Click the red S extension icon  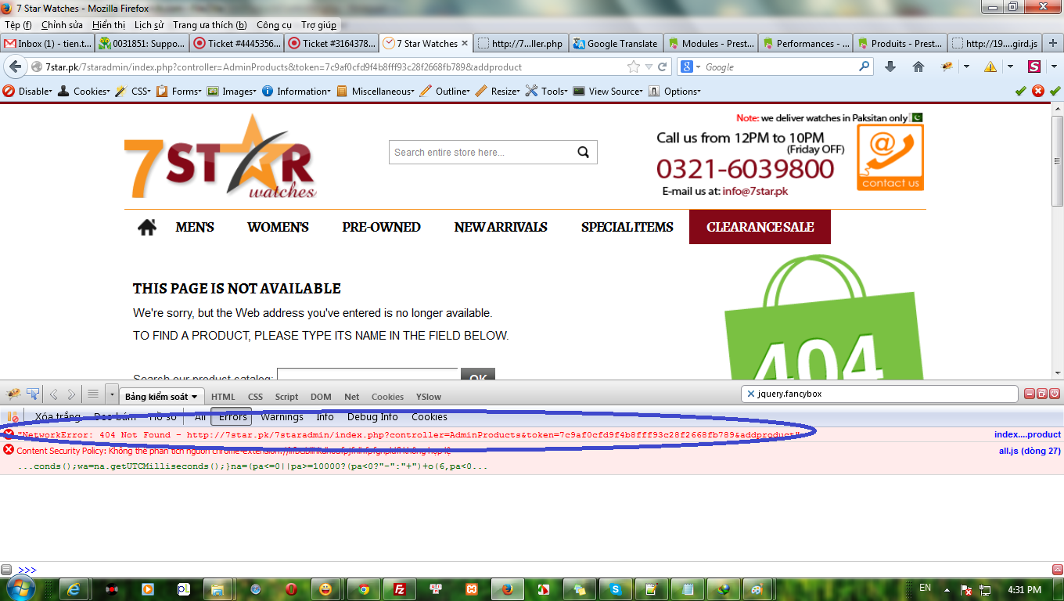[x=1034, y=67]
